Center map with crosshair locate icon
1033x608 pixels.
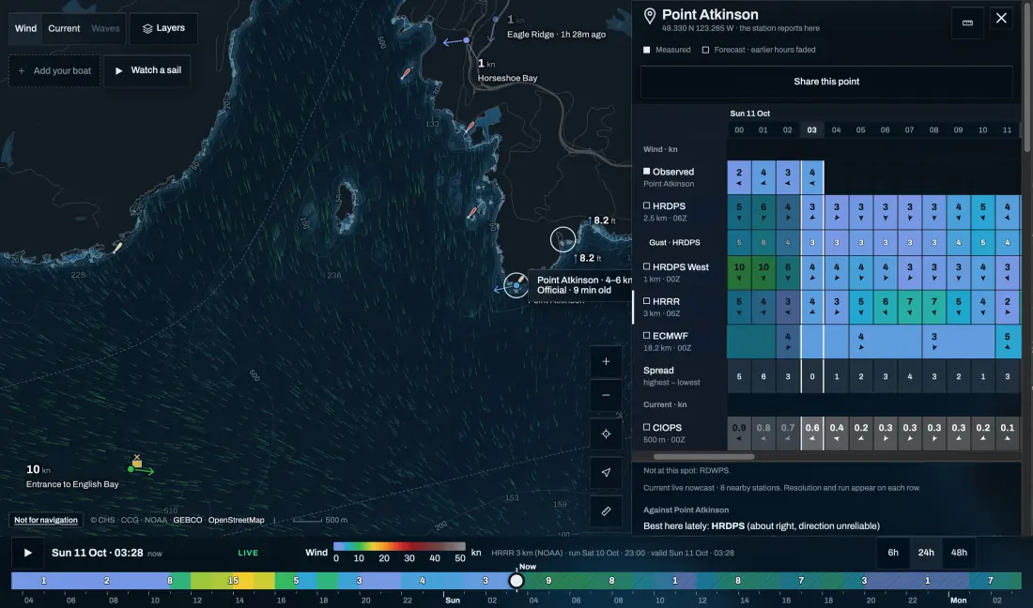606,433
